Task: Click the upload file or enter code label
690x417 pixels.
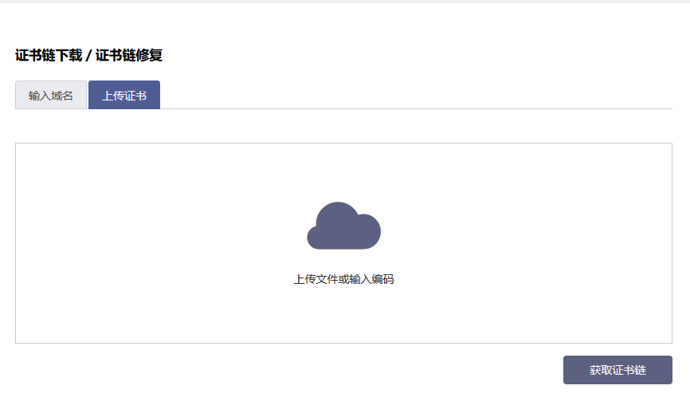Action: [343, 279]
